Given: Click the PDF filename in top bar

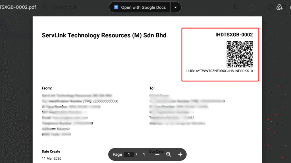Looking at the screenshot, I should coord(18,7).
